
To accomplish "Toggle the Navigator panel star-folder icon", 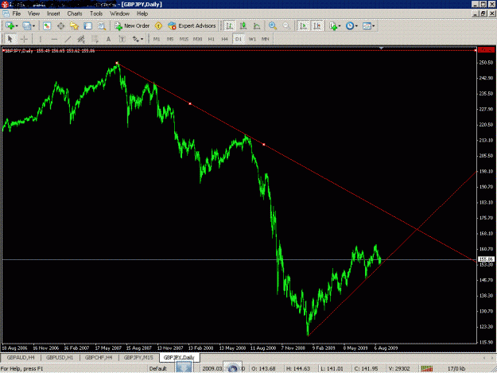I will 74,25.
